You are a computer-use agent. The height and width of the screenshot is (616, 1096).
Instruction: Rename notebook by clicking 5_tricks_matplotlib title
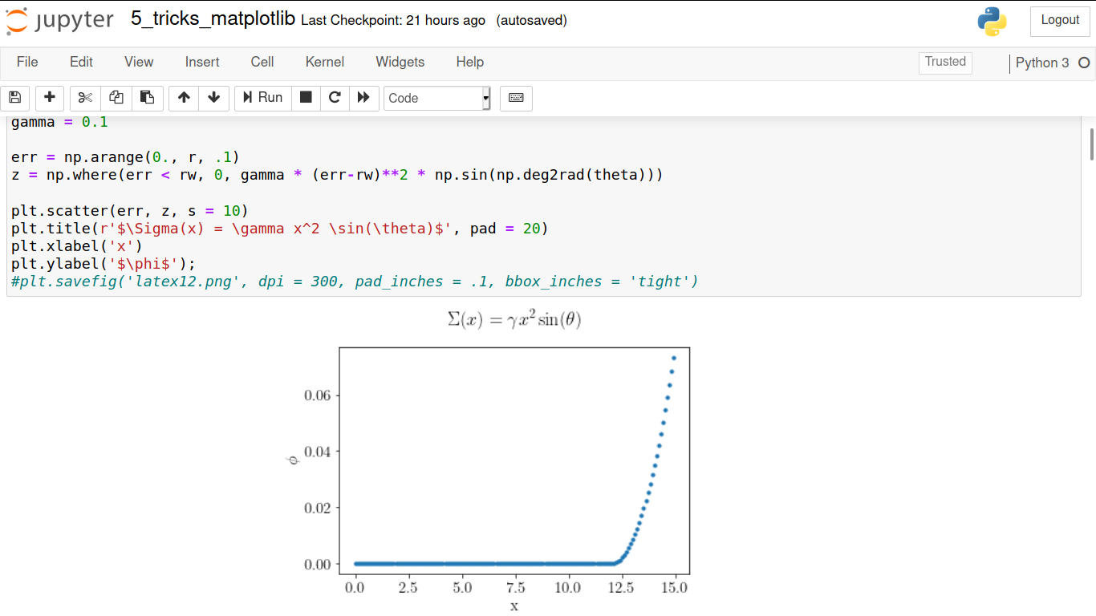pyautogui.click(x=212, y=19)
